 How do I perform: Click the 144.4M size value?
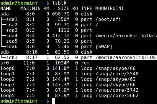61,79
